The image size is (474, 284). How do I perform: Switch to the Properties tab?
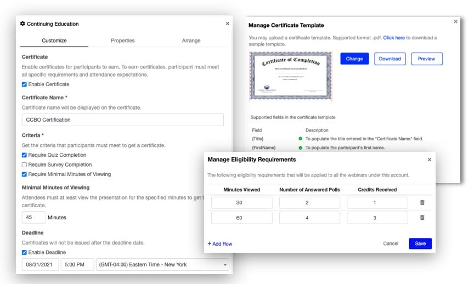click(122, 41)
